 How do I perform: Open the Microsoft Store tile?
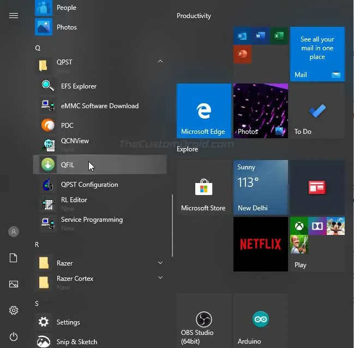204,187
